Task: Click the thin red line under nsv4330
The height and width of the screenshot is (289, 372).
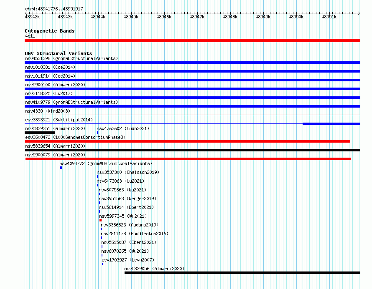Action: 192,115
